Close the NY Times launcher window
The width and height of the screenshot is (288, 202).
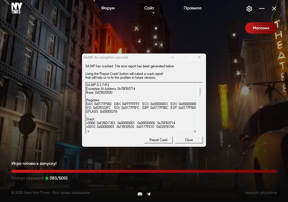pos(274,9)
